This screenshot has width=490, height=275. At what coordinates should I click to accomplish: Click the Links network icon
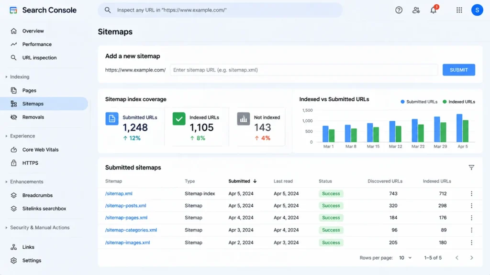click(x=13, y=247)
